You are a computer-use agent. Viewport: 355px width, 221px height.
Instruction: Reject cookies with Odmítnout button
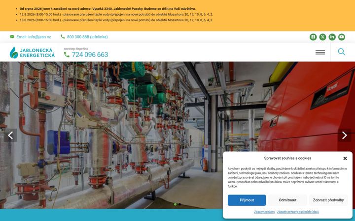point(287,200)
